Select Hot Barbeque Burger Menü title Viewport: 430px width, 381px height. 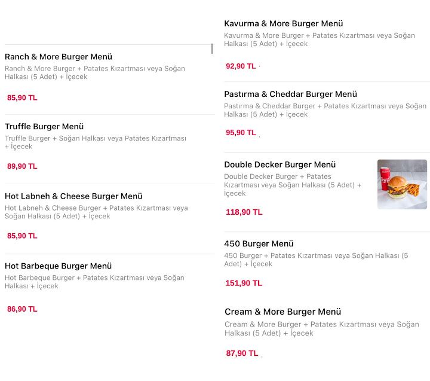(58, 266)
